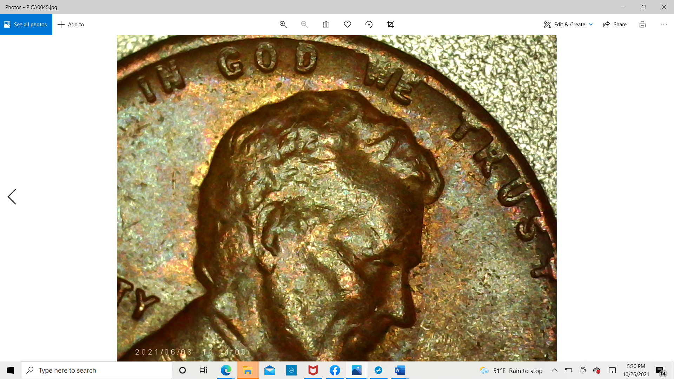Click the Task View taskbar icon

pos(204,370)
